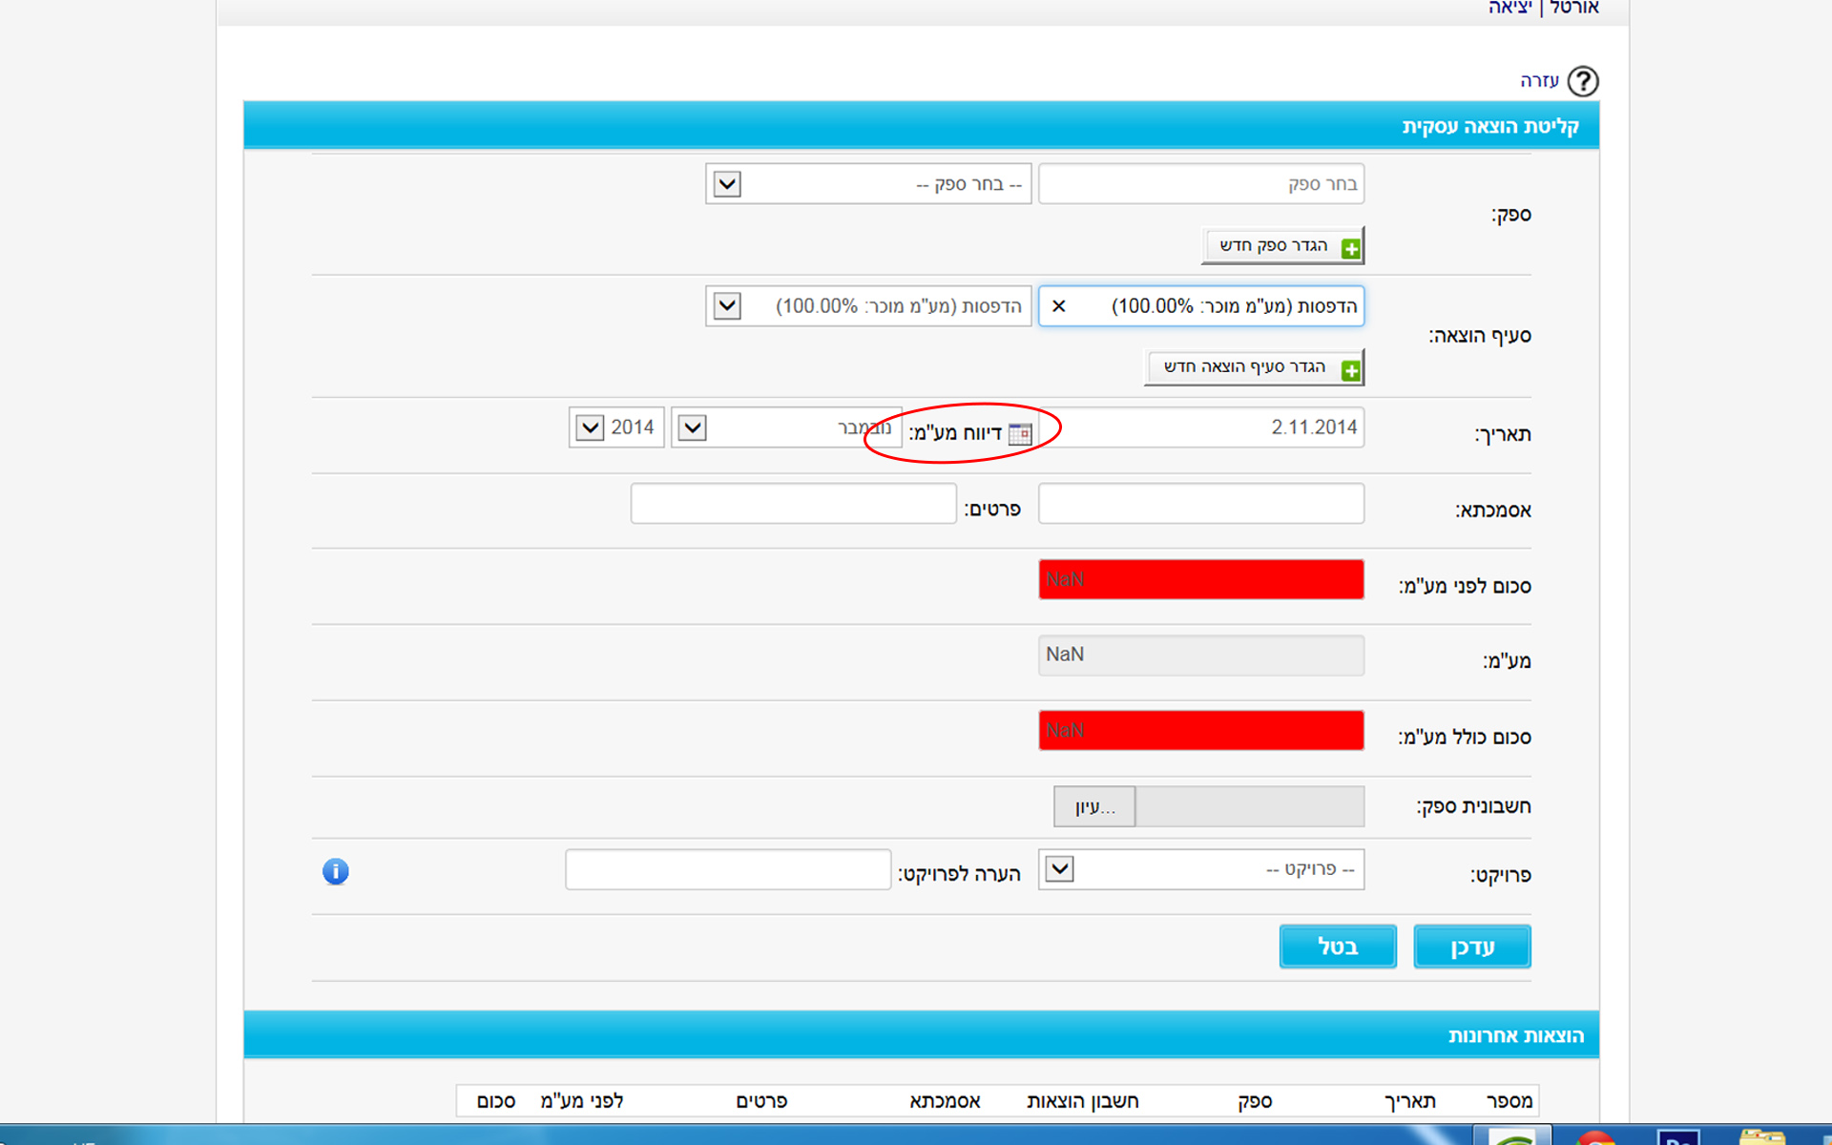This screenshot has height=1145, width=1832.
Task: Expand the expense item dropdown
Action: [x=727, y=306]
